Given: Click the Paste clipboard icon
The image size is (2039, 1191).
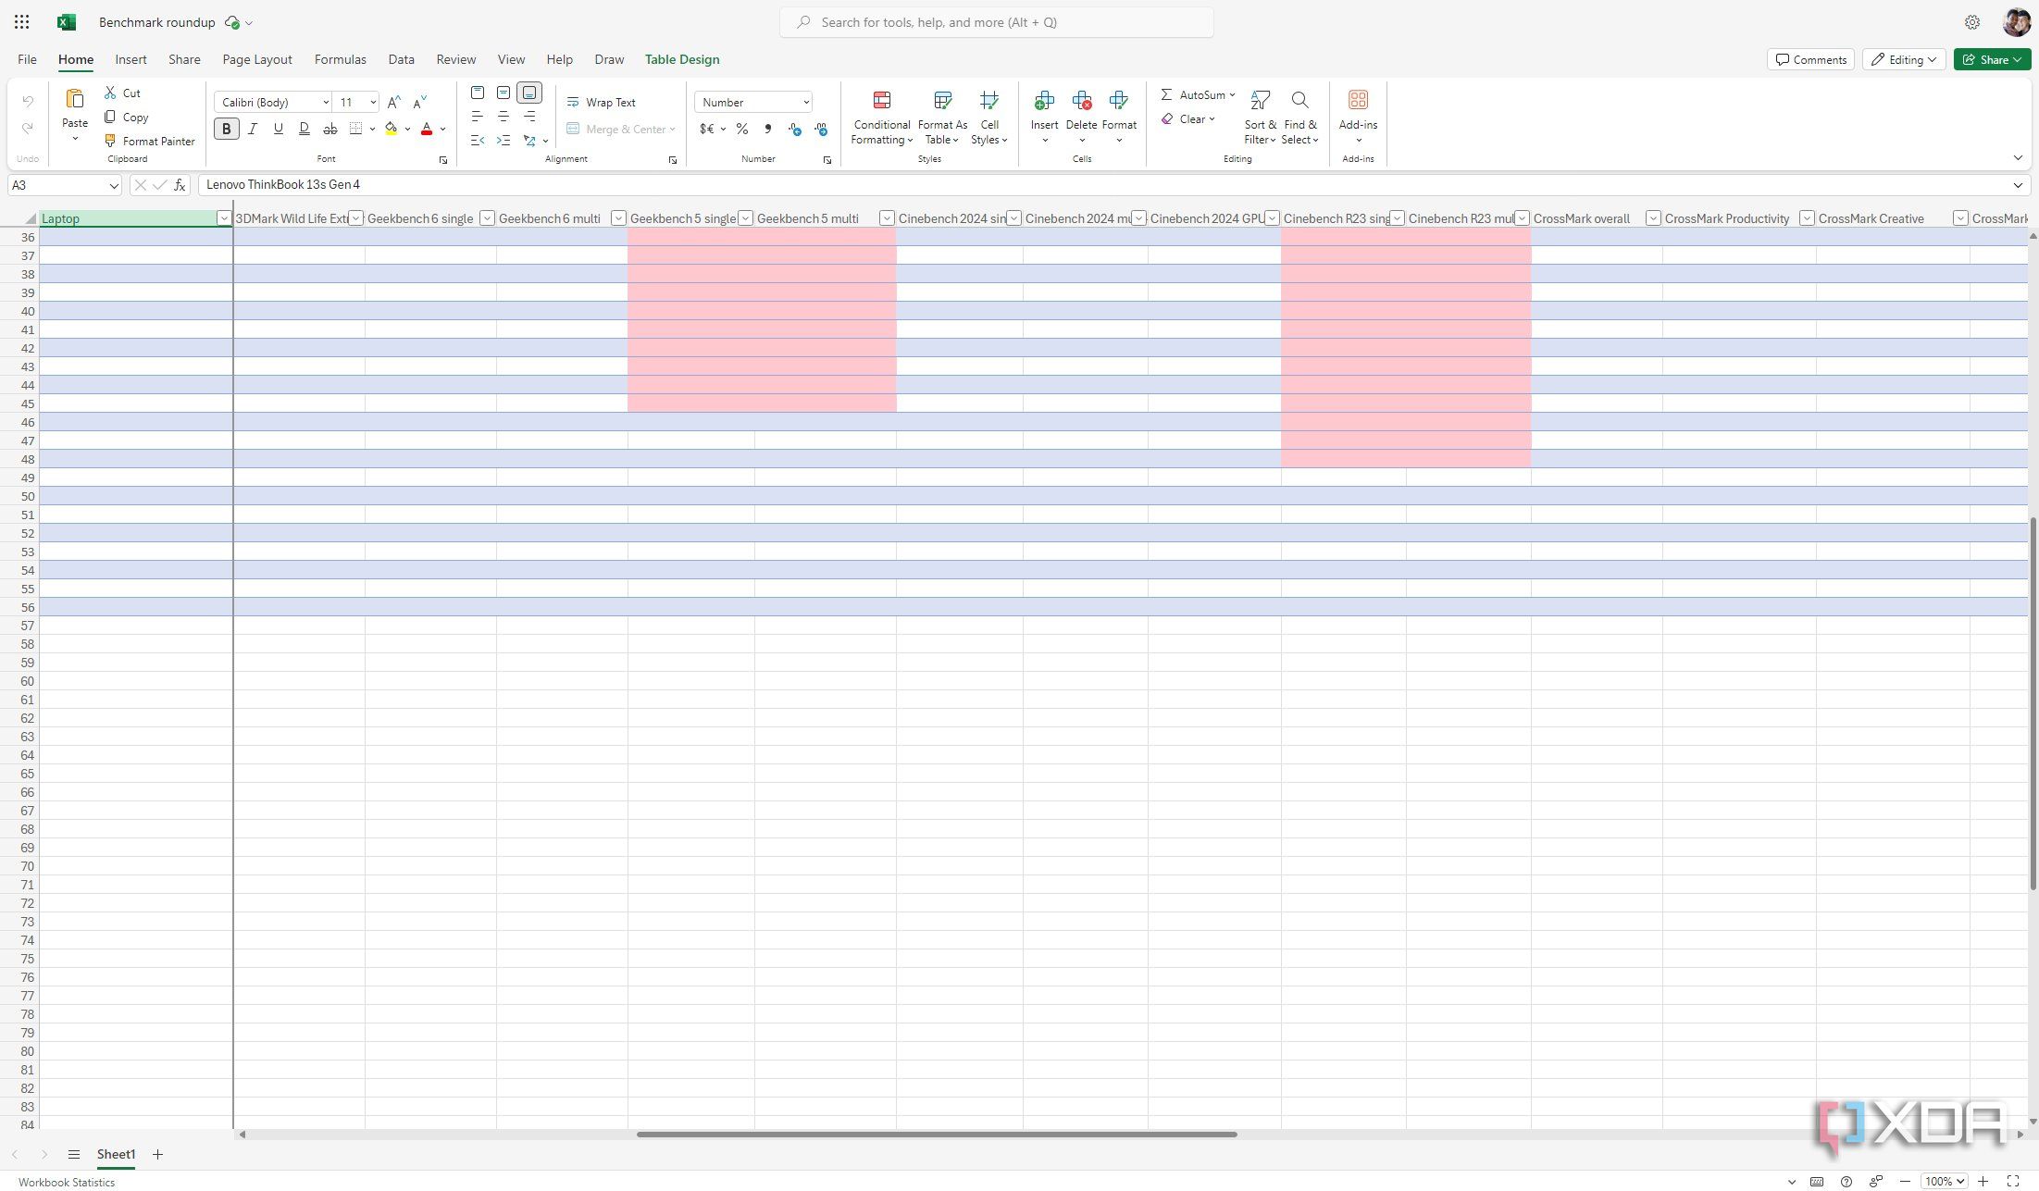Looking at the screenshot, I should (75, 99).
